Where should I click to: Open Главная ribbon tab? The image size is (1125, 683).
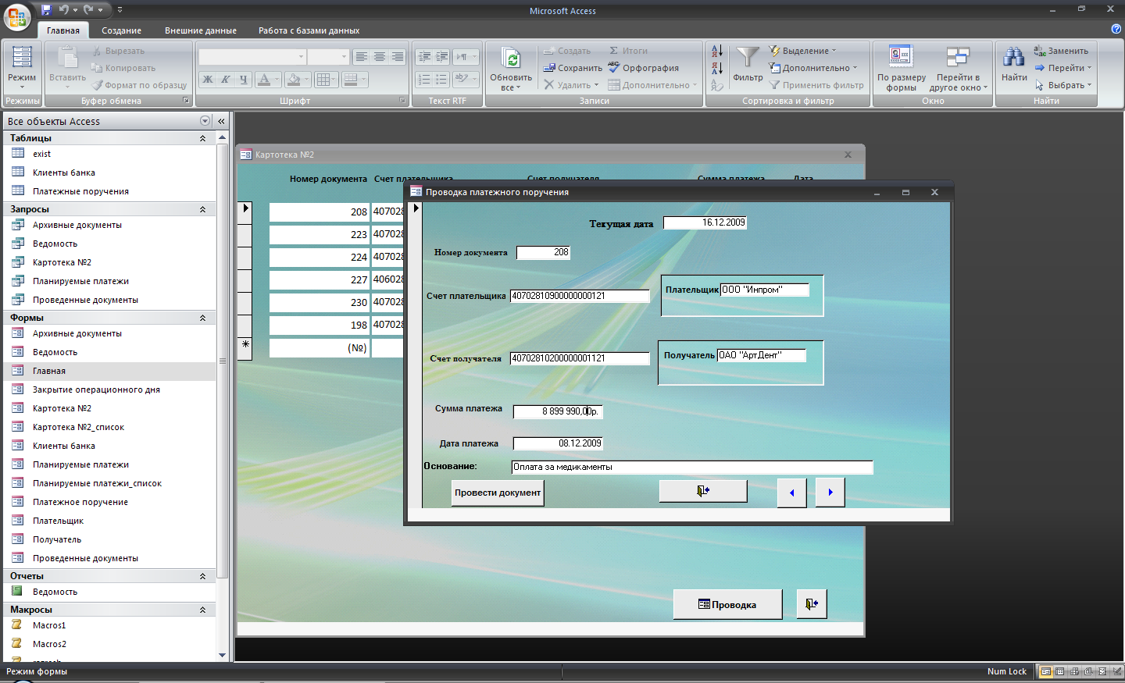point(62,30)
